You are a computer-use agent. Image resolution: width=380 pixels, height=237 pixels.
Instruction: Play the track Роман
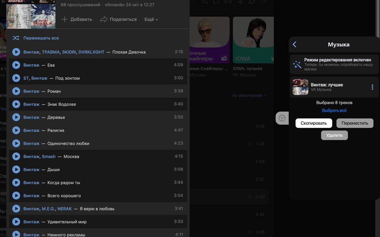point(16,91)
